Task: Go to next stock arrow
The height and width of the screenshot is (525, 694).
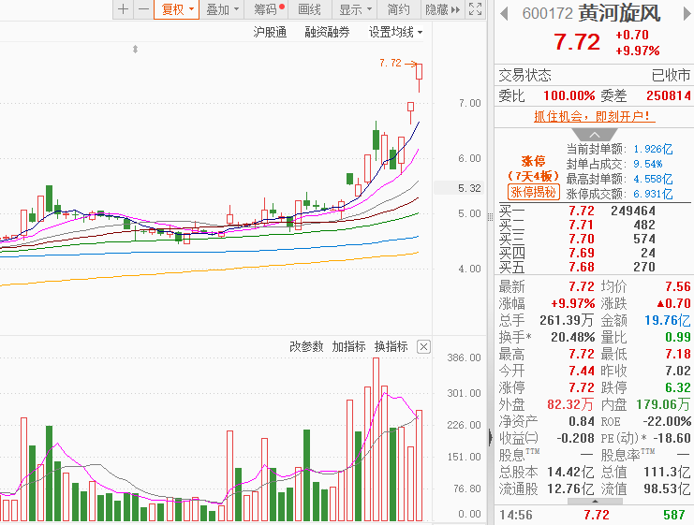Action: [x=687, y=14]
